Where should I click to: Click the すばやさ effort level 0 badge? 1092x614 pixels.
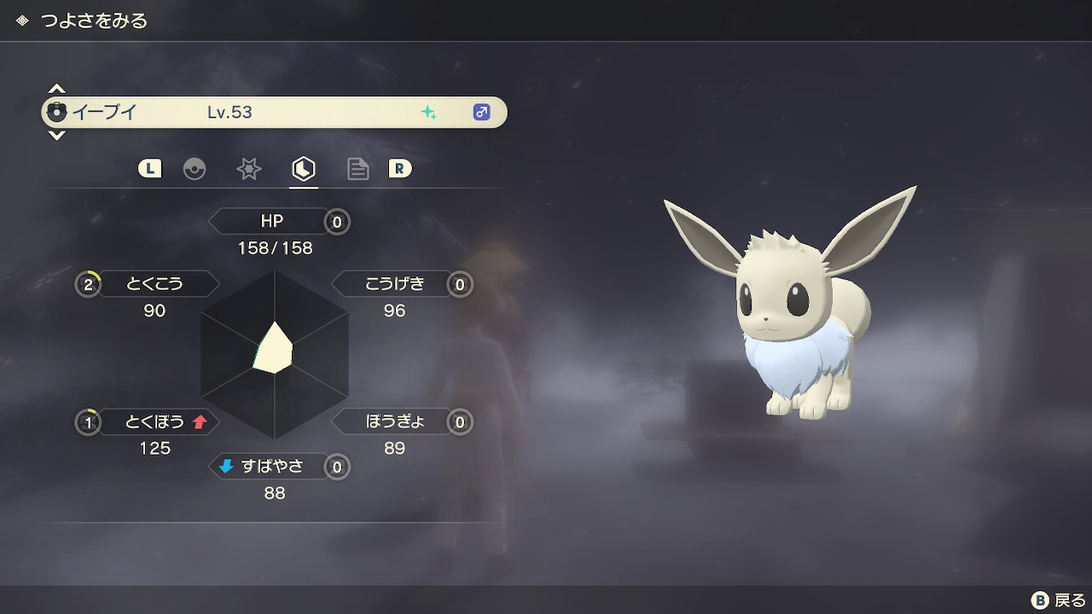point(337,467)
